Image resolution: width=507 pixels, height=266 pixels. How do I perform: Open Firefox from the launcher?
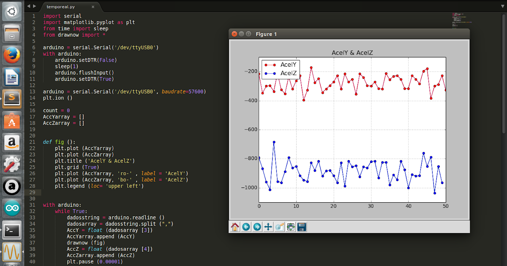(x=12, y=55)
